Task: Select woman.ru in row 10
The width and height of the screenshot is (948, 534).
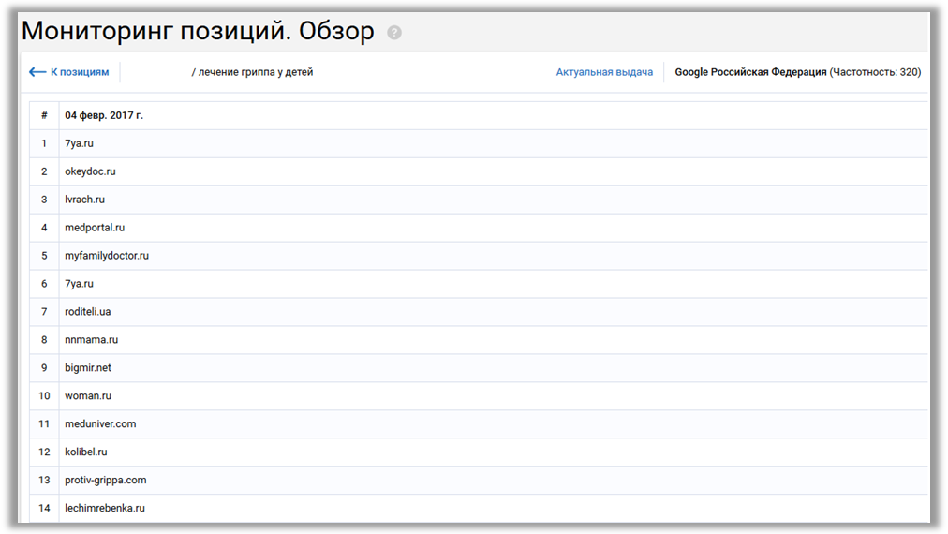Action: (x=88, y=396)
